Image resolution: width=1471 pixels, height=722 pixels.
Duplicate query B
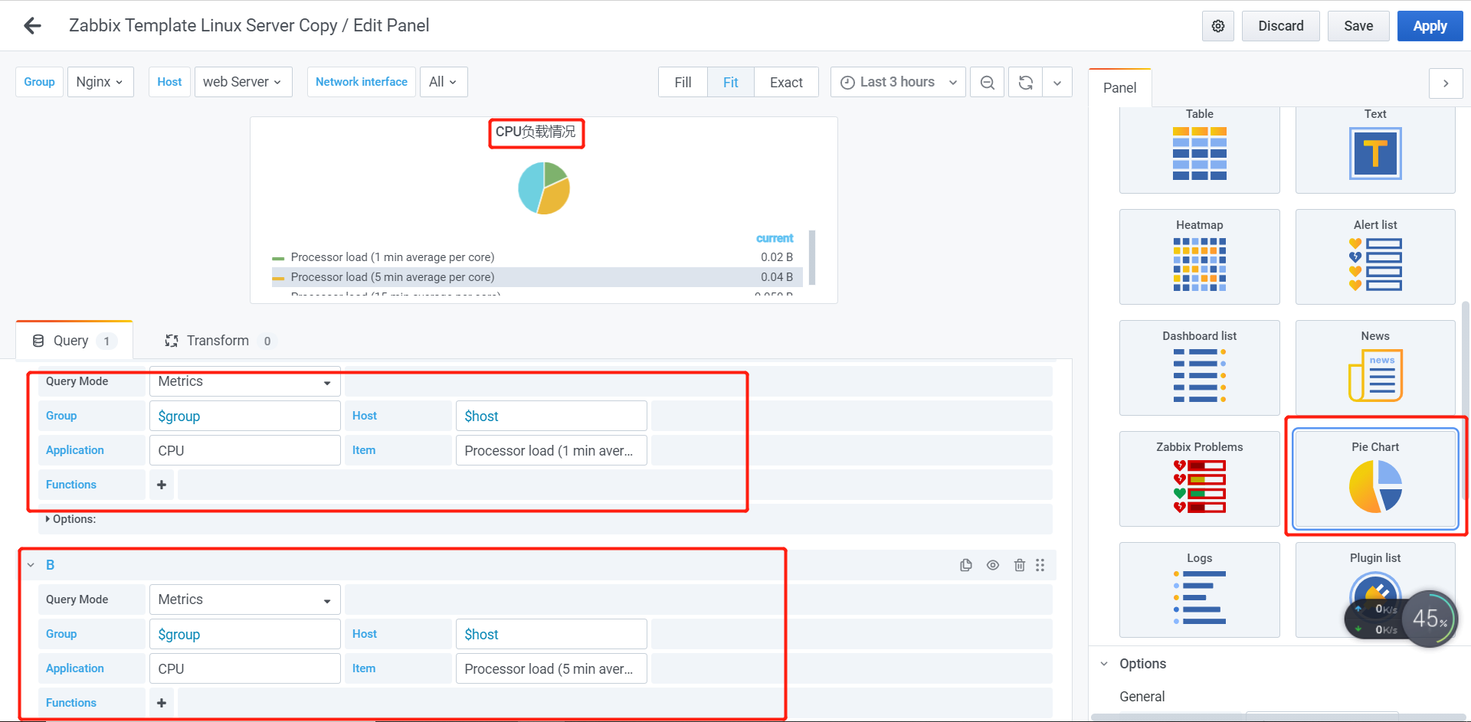(x=966, y=565)
